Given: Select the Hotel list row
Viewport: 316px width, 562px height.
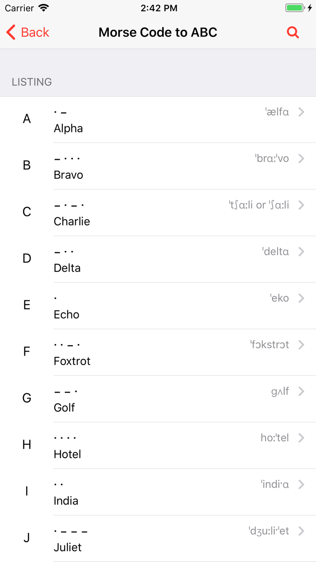Looking at the screenshot, I should [158, 445].
